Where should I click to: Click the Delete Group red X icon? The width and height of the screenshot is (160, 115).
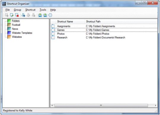click(x=17, y=15)
